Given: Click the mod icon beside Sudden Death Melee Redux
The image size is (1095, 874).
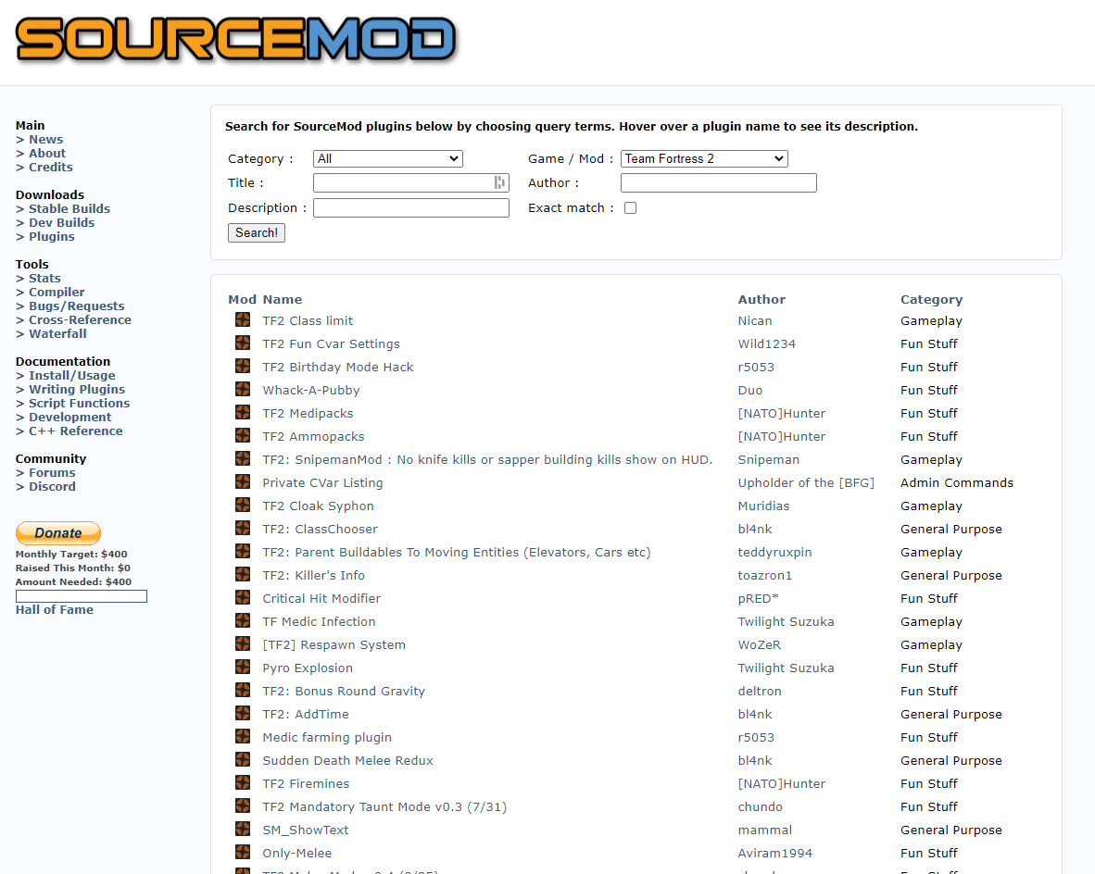Looking at the screenshot, I should pyautogui.click(x=243, y=759).
